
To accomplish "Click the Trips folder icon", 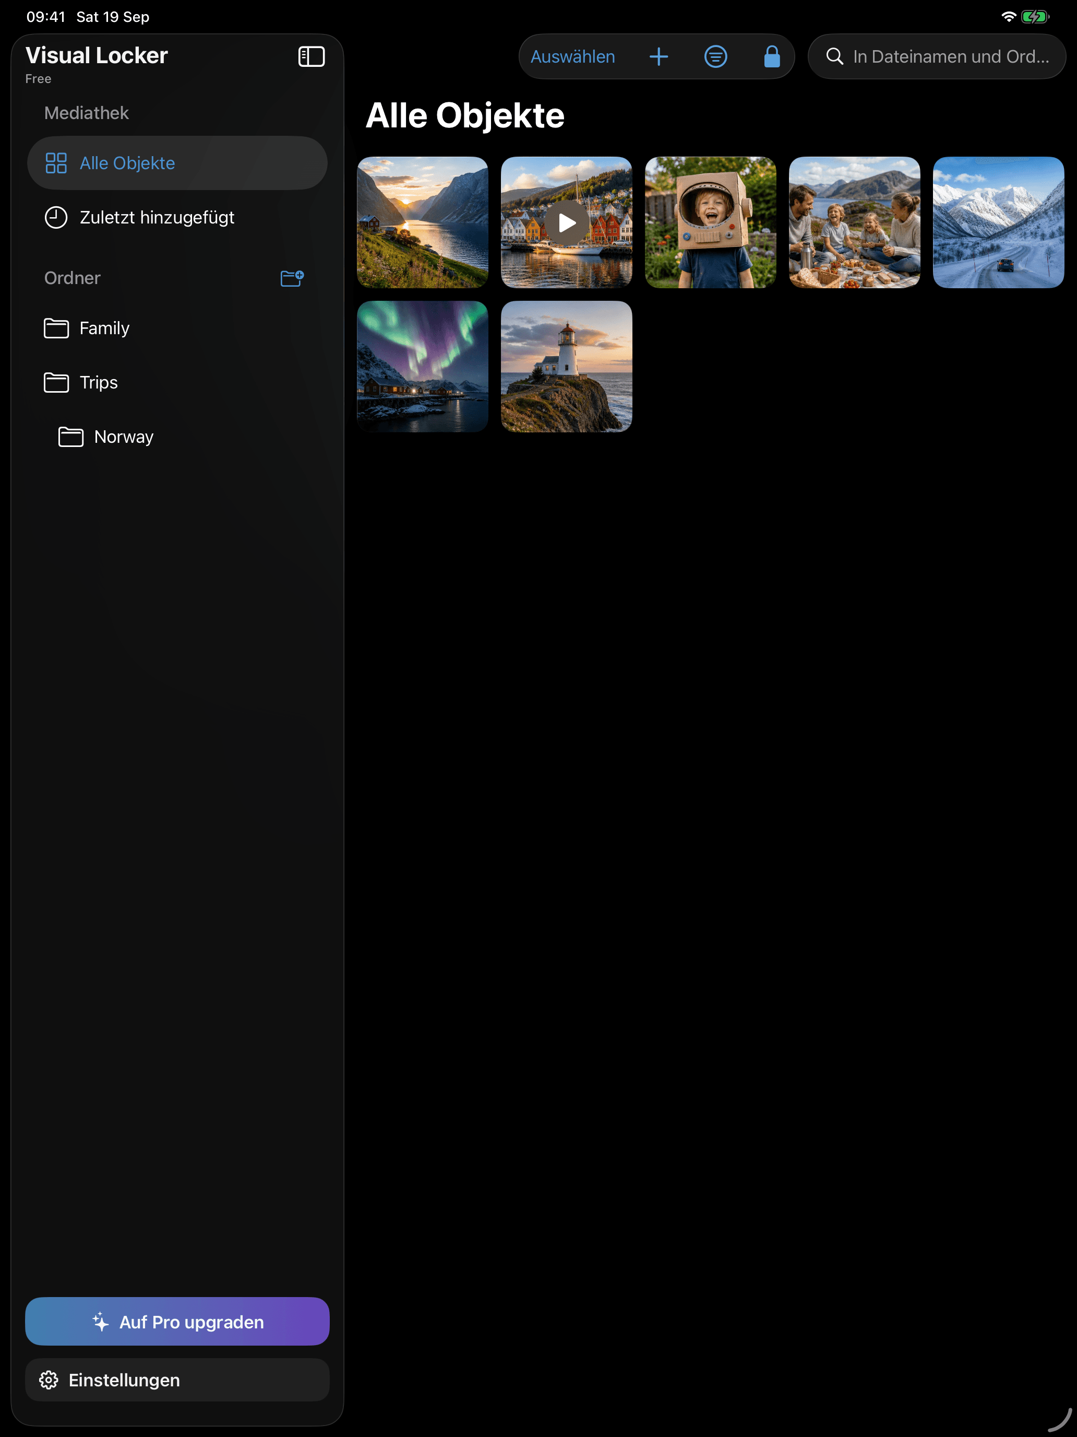I will pyautogui.click(x=56, y=383).
